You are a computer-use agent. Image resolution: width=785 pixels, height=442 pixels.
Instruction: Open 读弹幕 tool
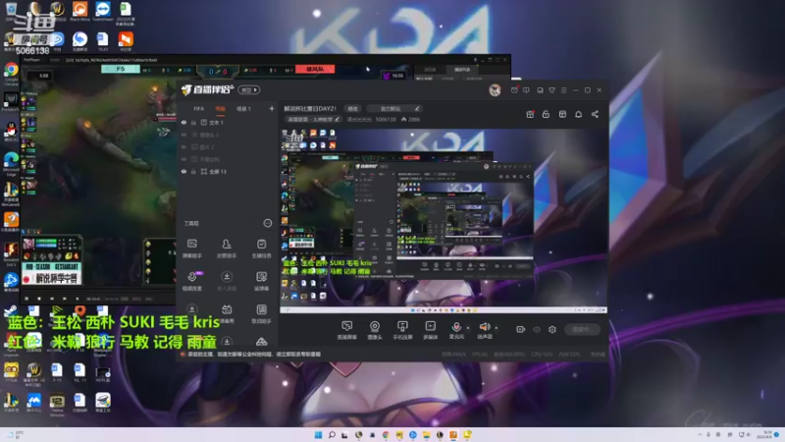coord(261,281)
